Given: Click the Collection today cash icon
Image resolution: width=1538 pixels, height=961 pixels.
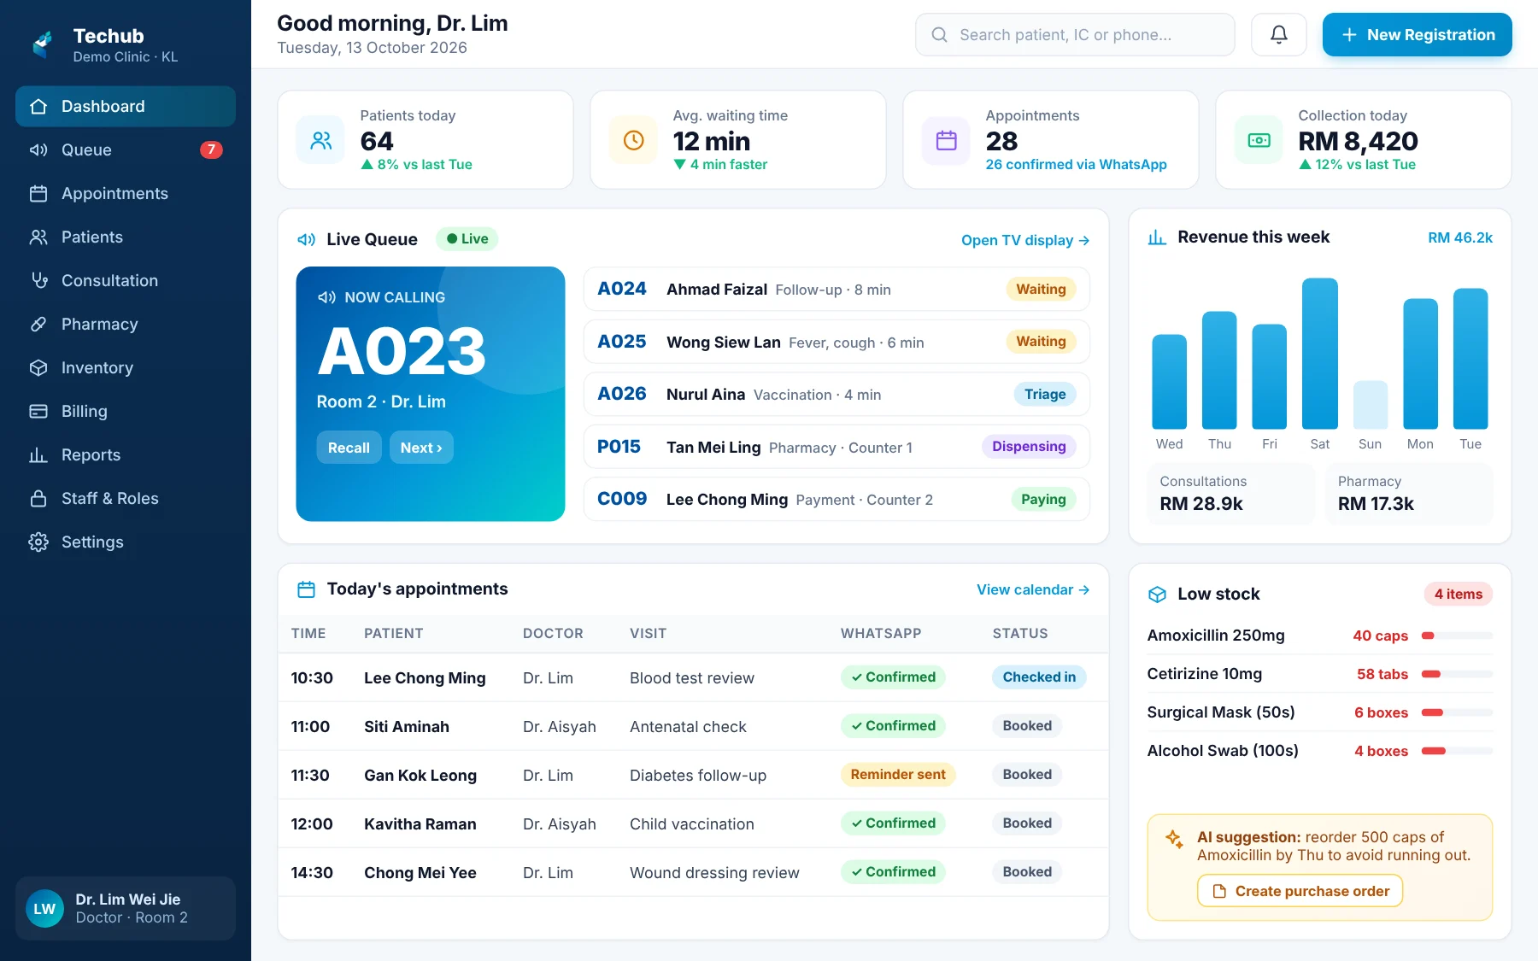Looking at the screenshot, I should 1259,140.
